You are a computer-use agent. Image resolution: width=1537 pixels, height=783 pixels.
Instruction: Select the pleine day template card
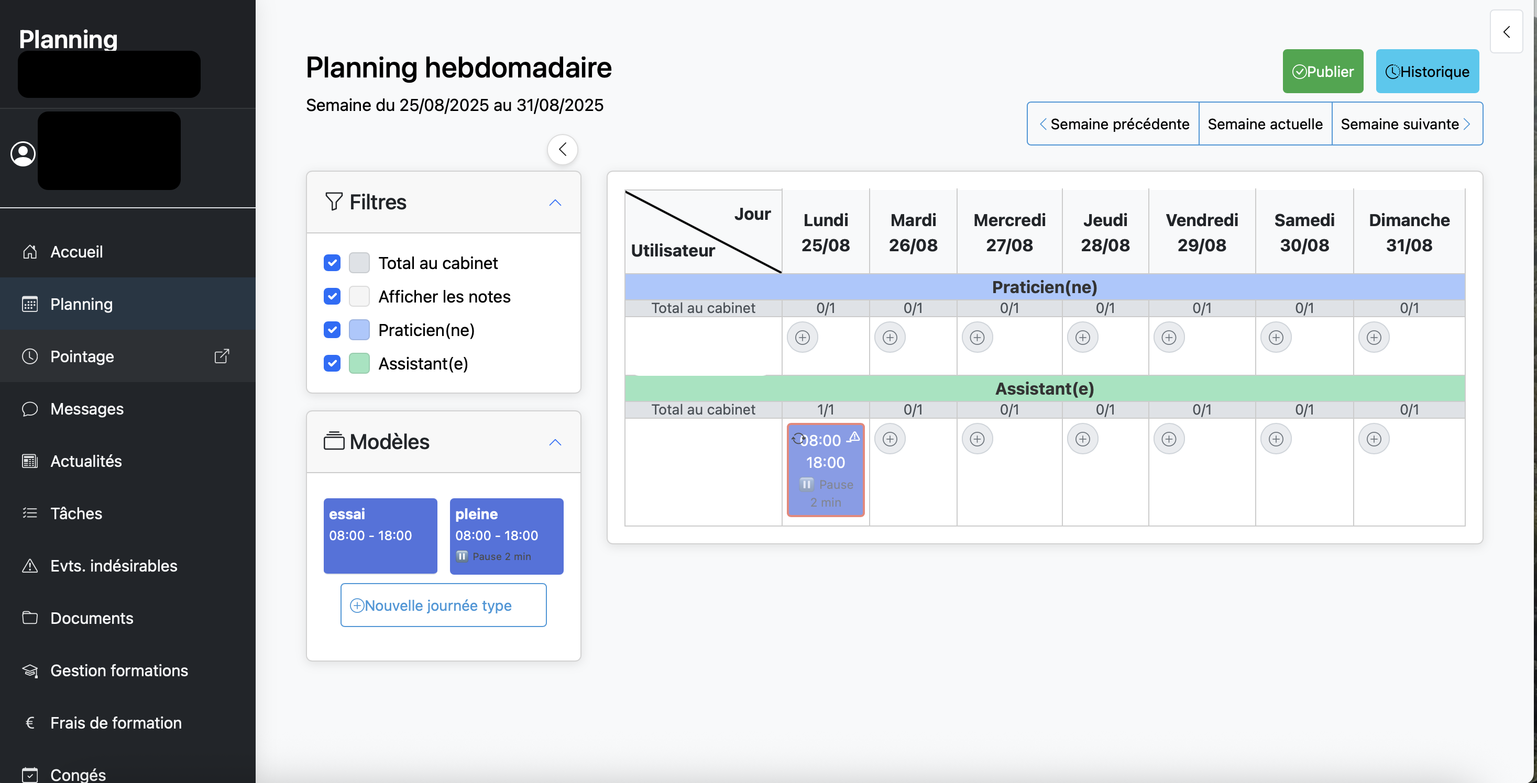[506, 535]
